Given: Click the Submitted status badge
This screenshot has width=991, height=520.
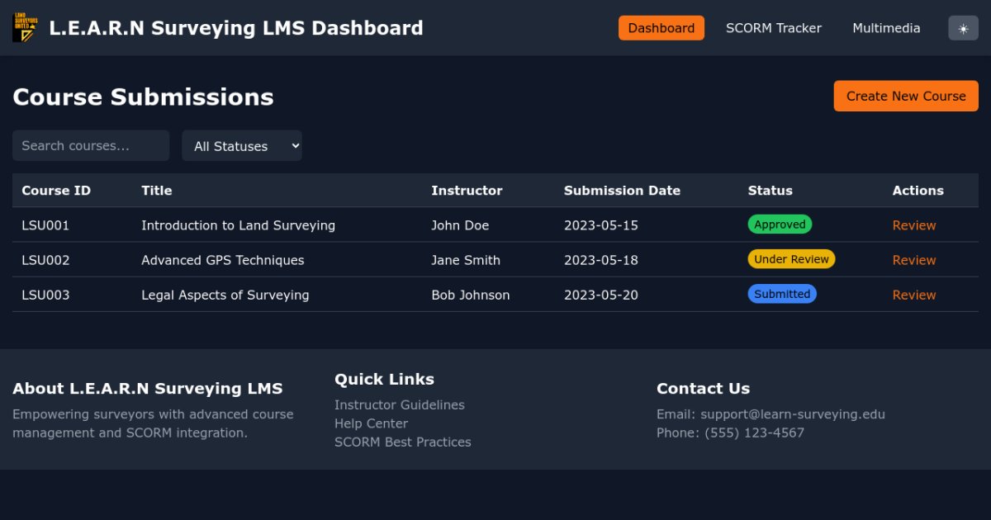Looking at the screenshot, I should (x=782, y=293).
